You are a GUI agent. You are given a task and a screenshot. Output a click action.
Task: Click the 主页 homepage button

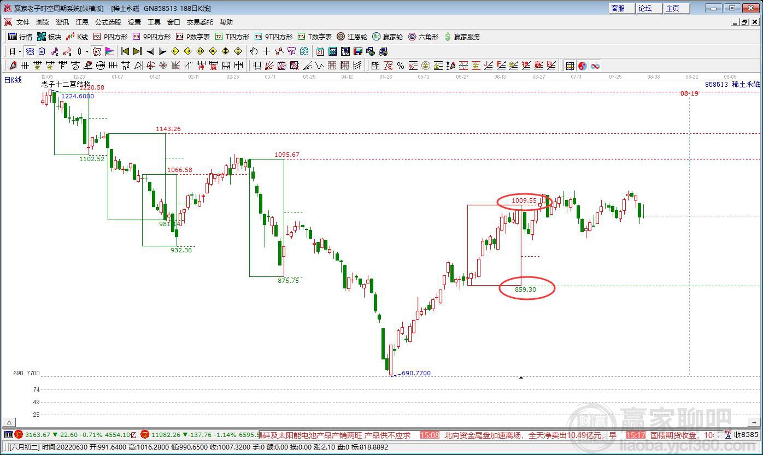677,8
